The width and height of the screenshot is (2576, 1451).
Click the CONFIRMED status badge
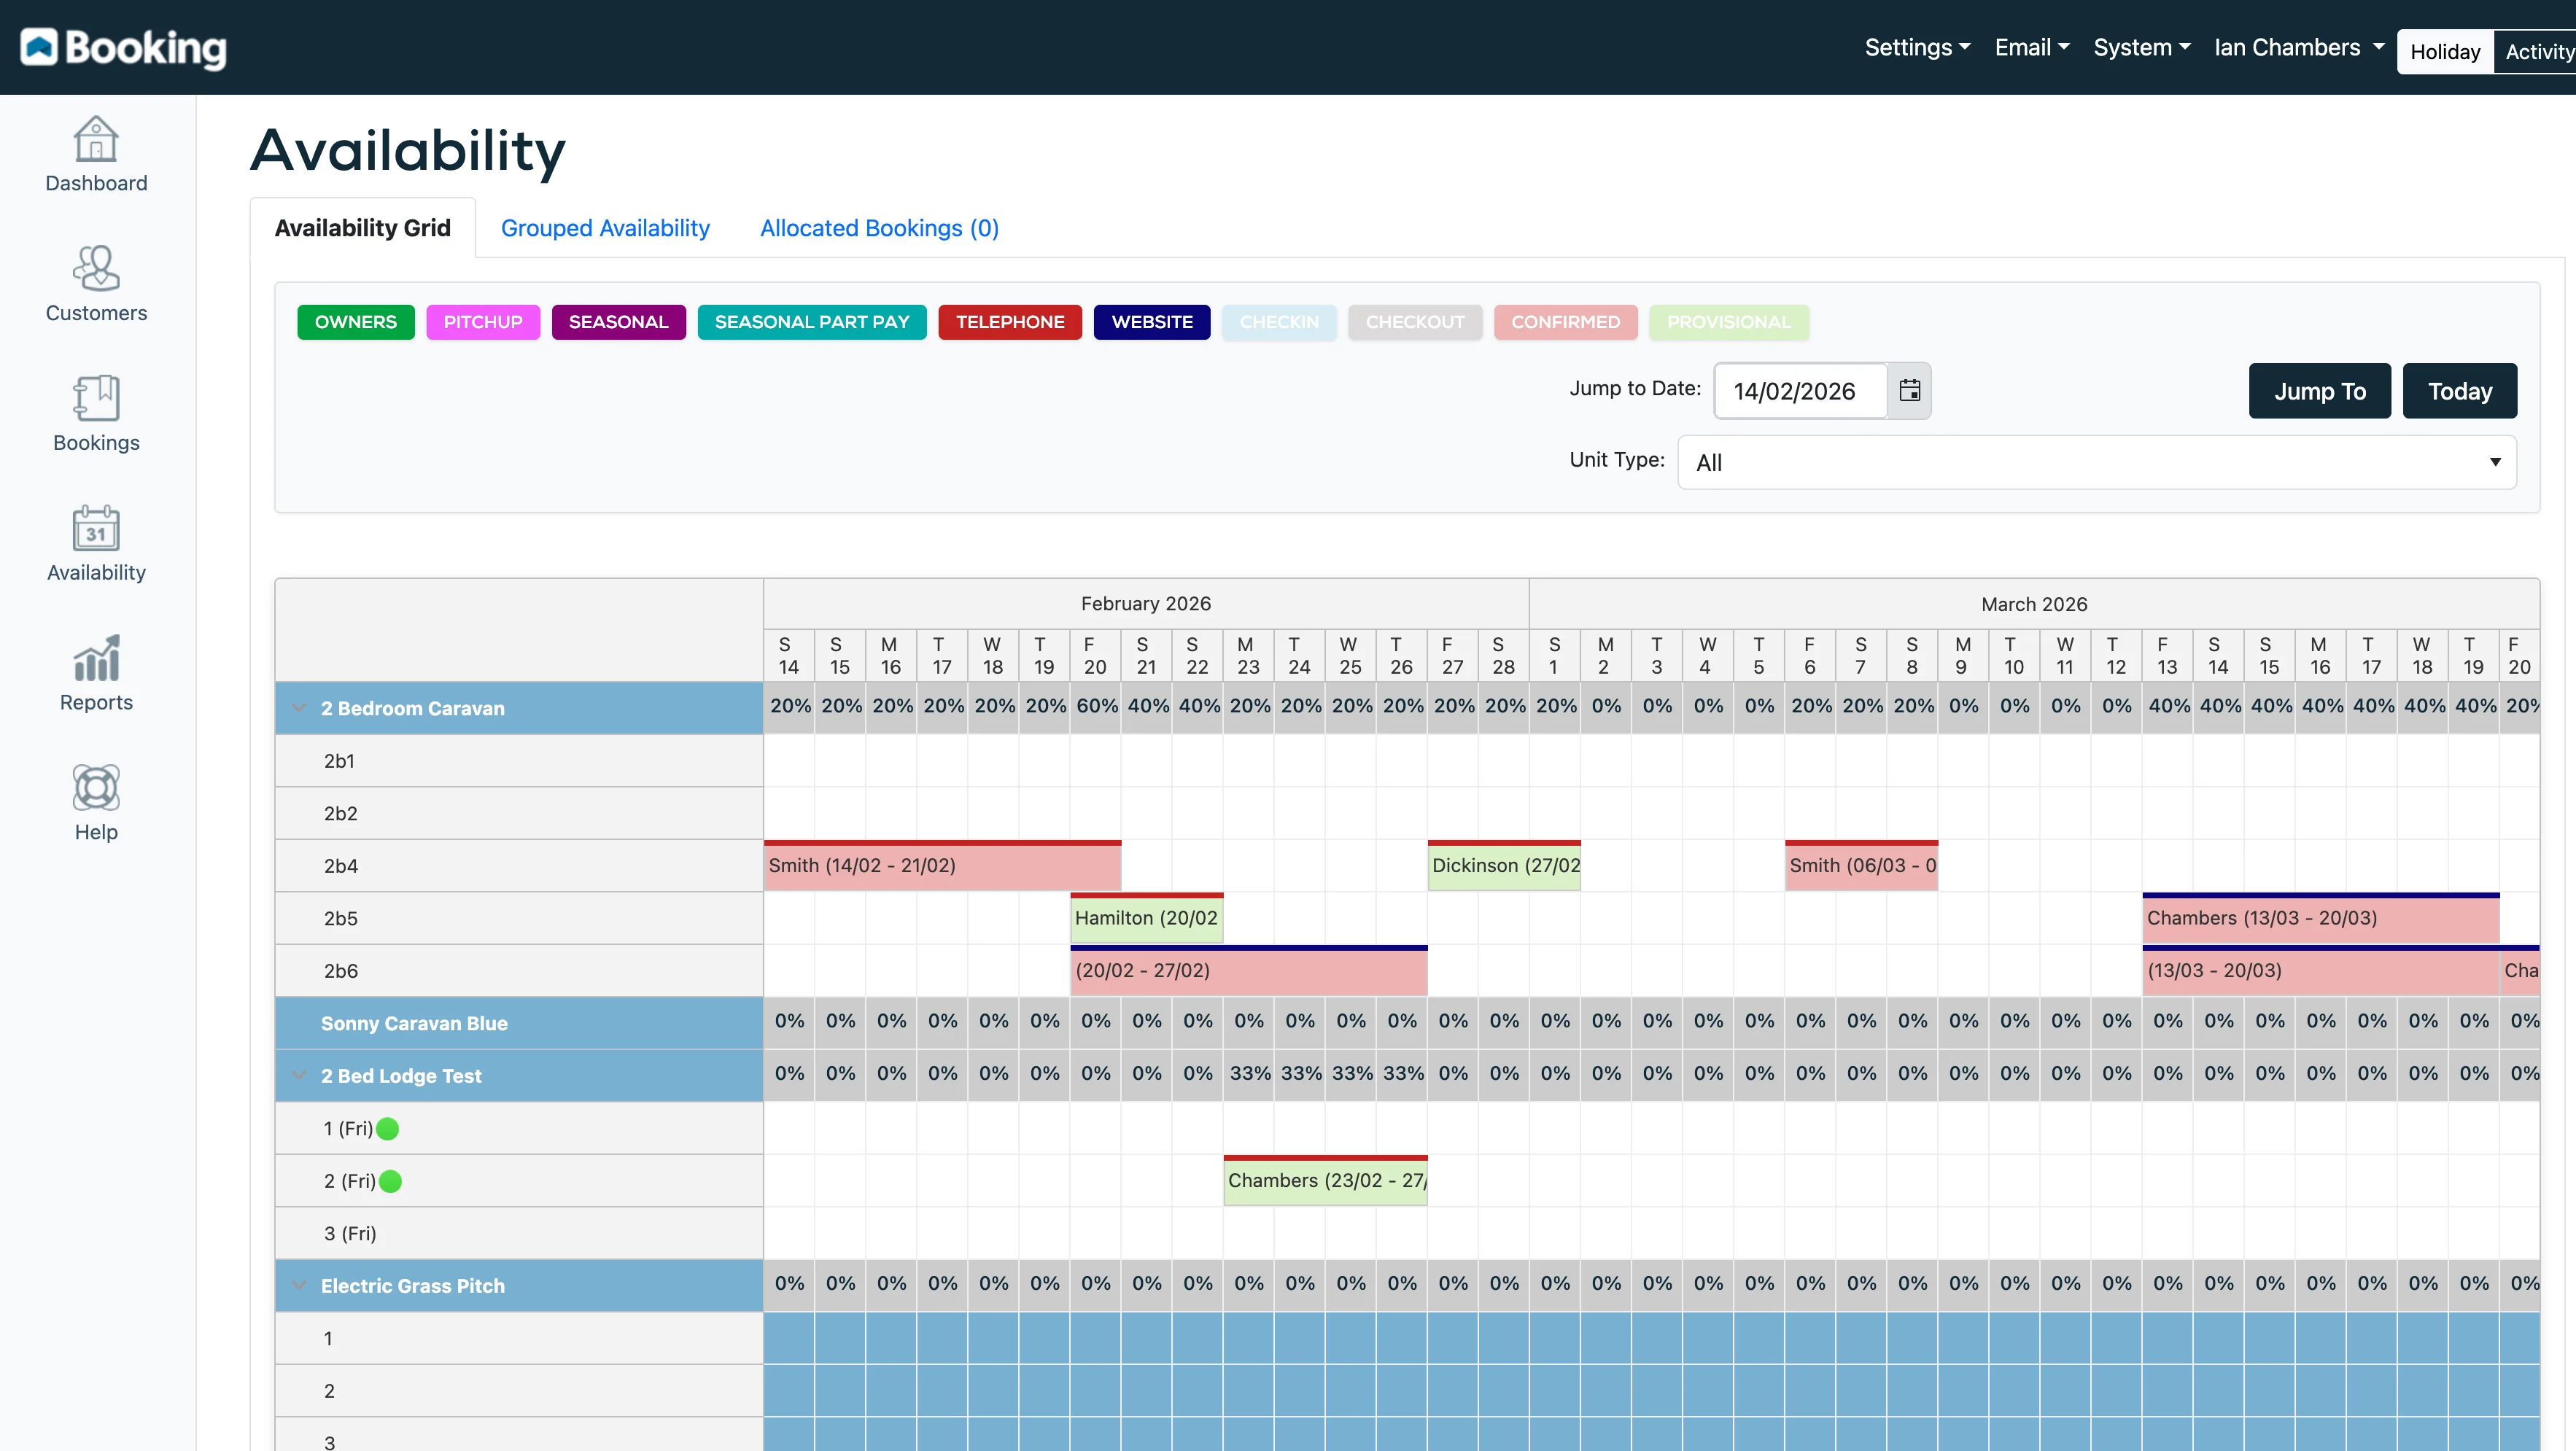click(x=1566, y=322)
